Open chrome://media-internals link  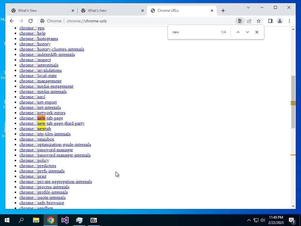click(43, 92)
